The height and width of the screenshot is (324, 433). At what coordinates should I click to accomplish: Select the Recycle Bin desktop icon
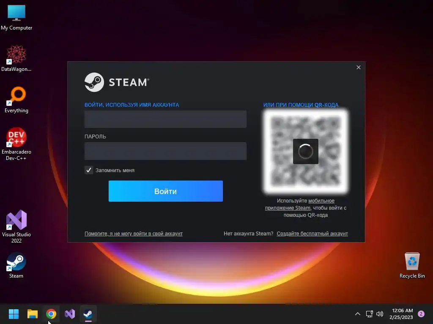click(412, 265)
